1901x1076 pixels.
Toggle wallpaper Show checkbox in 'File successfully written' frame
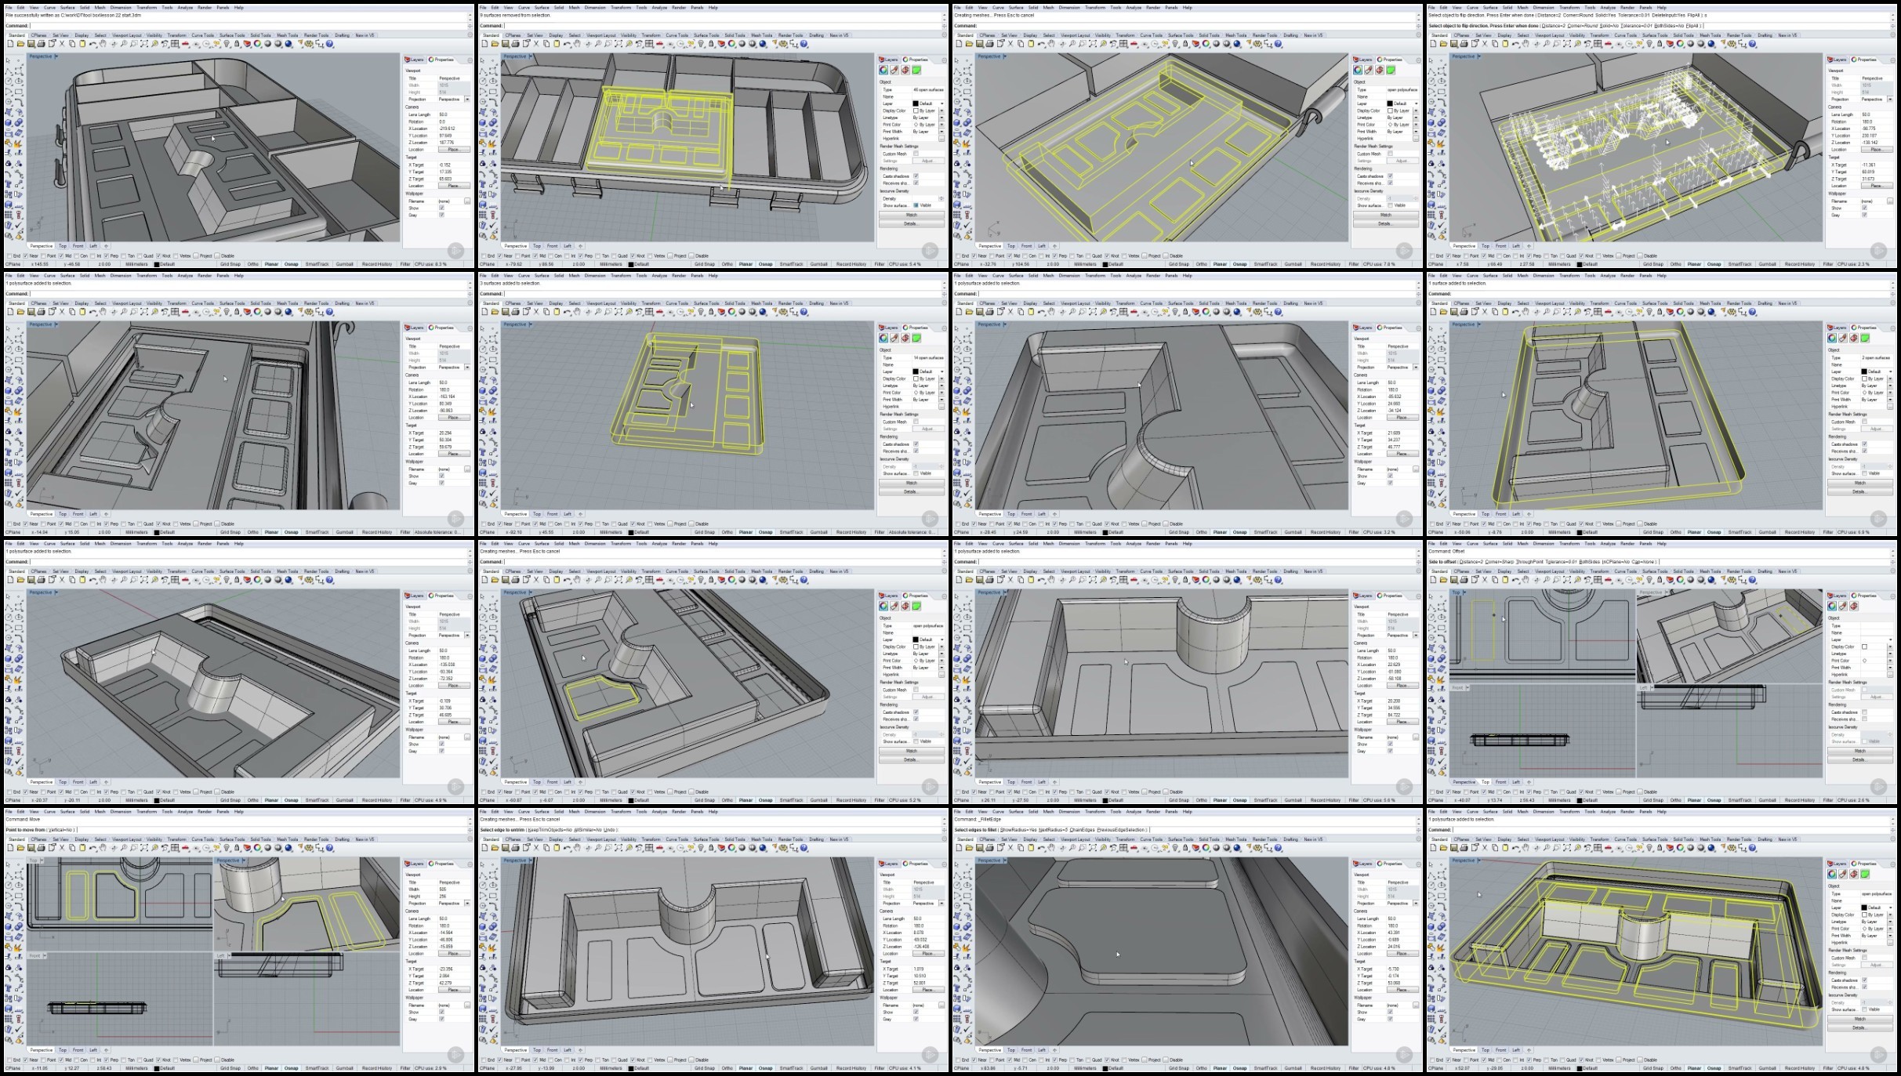pyautogui.click(x=441, y=208)
